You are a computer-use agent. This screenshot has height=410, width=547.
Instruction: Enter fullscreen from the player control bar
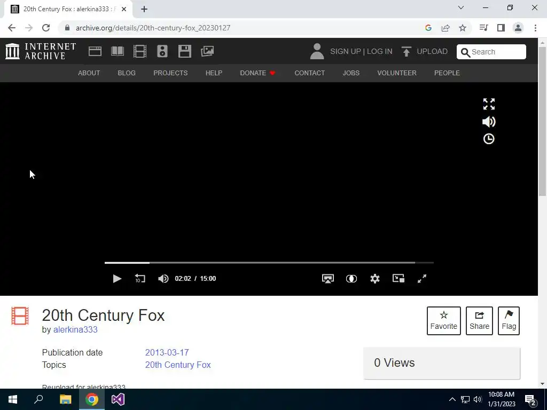pyautogui.click(x=422, y=279)
